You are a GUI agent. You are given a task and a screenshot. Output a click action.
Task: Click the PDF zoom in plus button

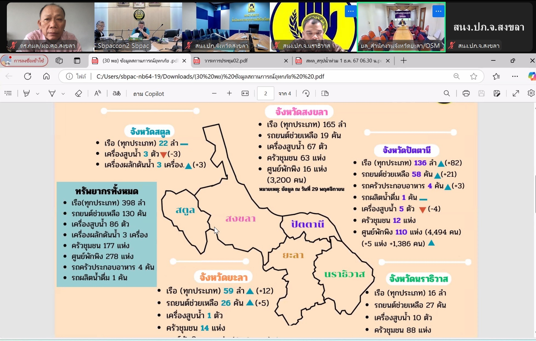tap(229, 94)
